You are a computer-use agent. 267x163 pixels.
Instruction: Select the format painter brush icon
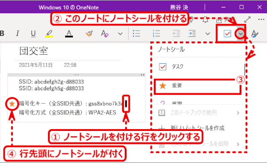point(89,34)
